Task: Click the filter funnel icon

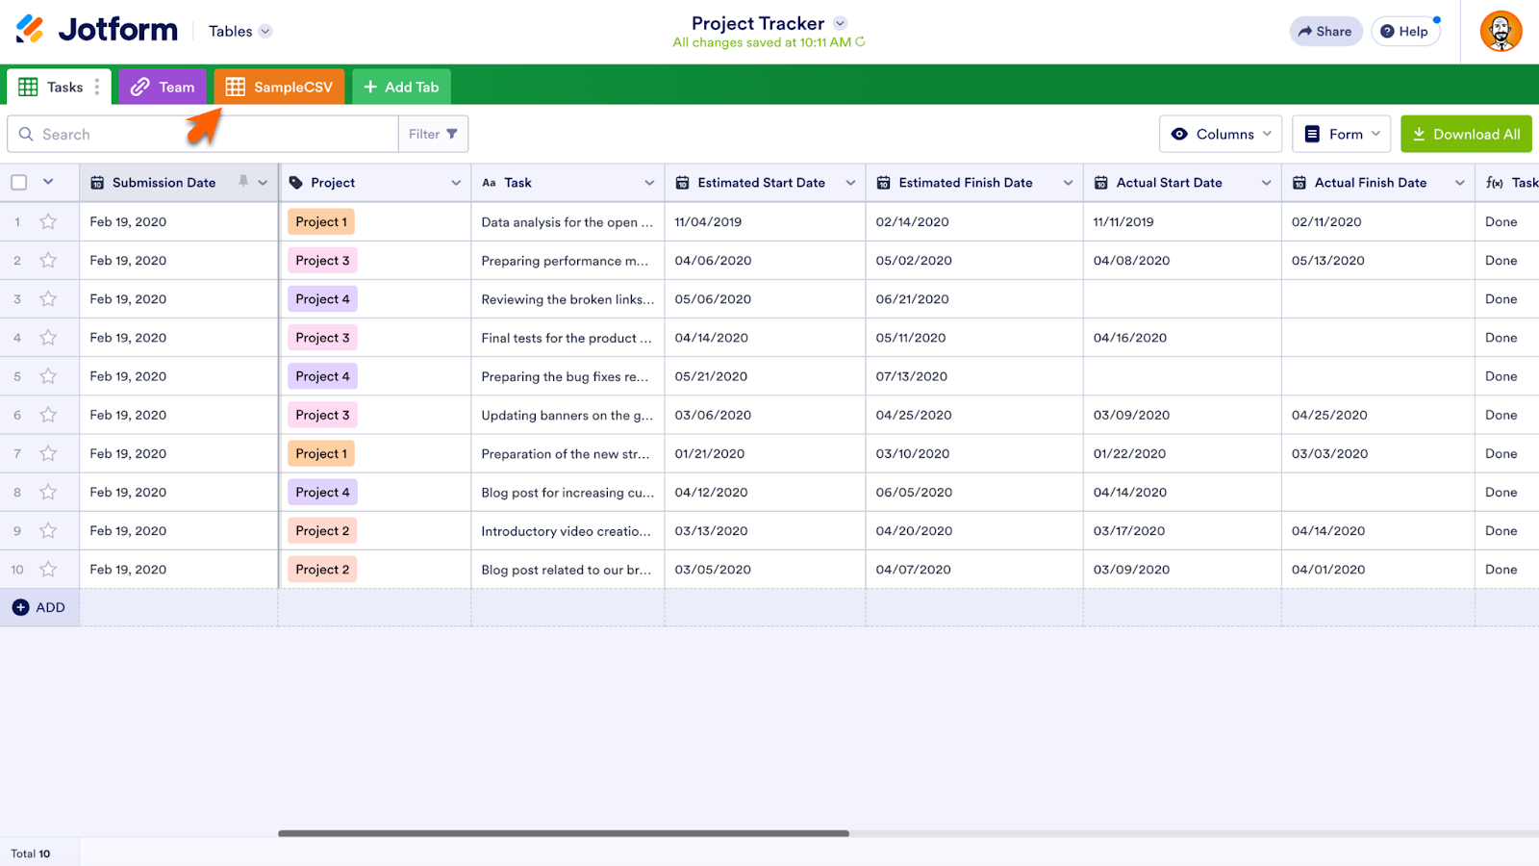Action: pos(452,134)
